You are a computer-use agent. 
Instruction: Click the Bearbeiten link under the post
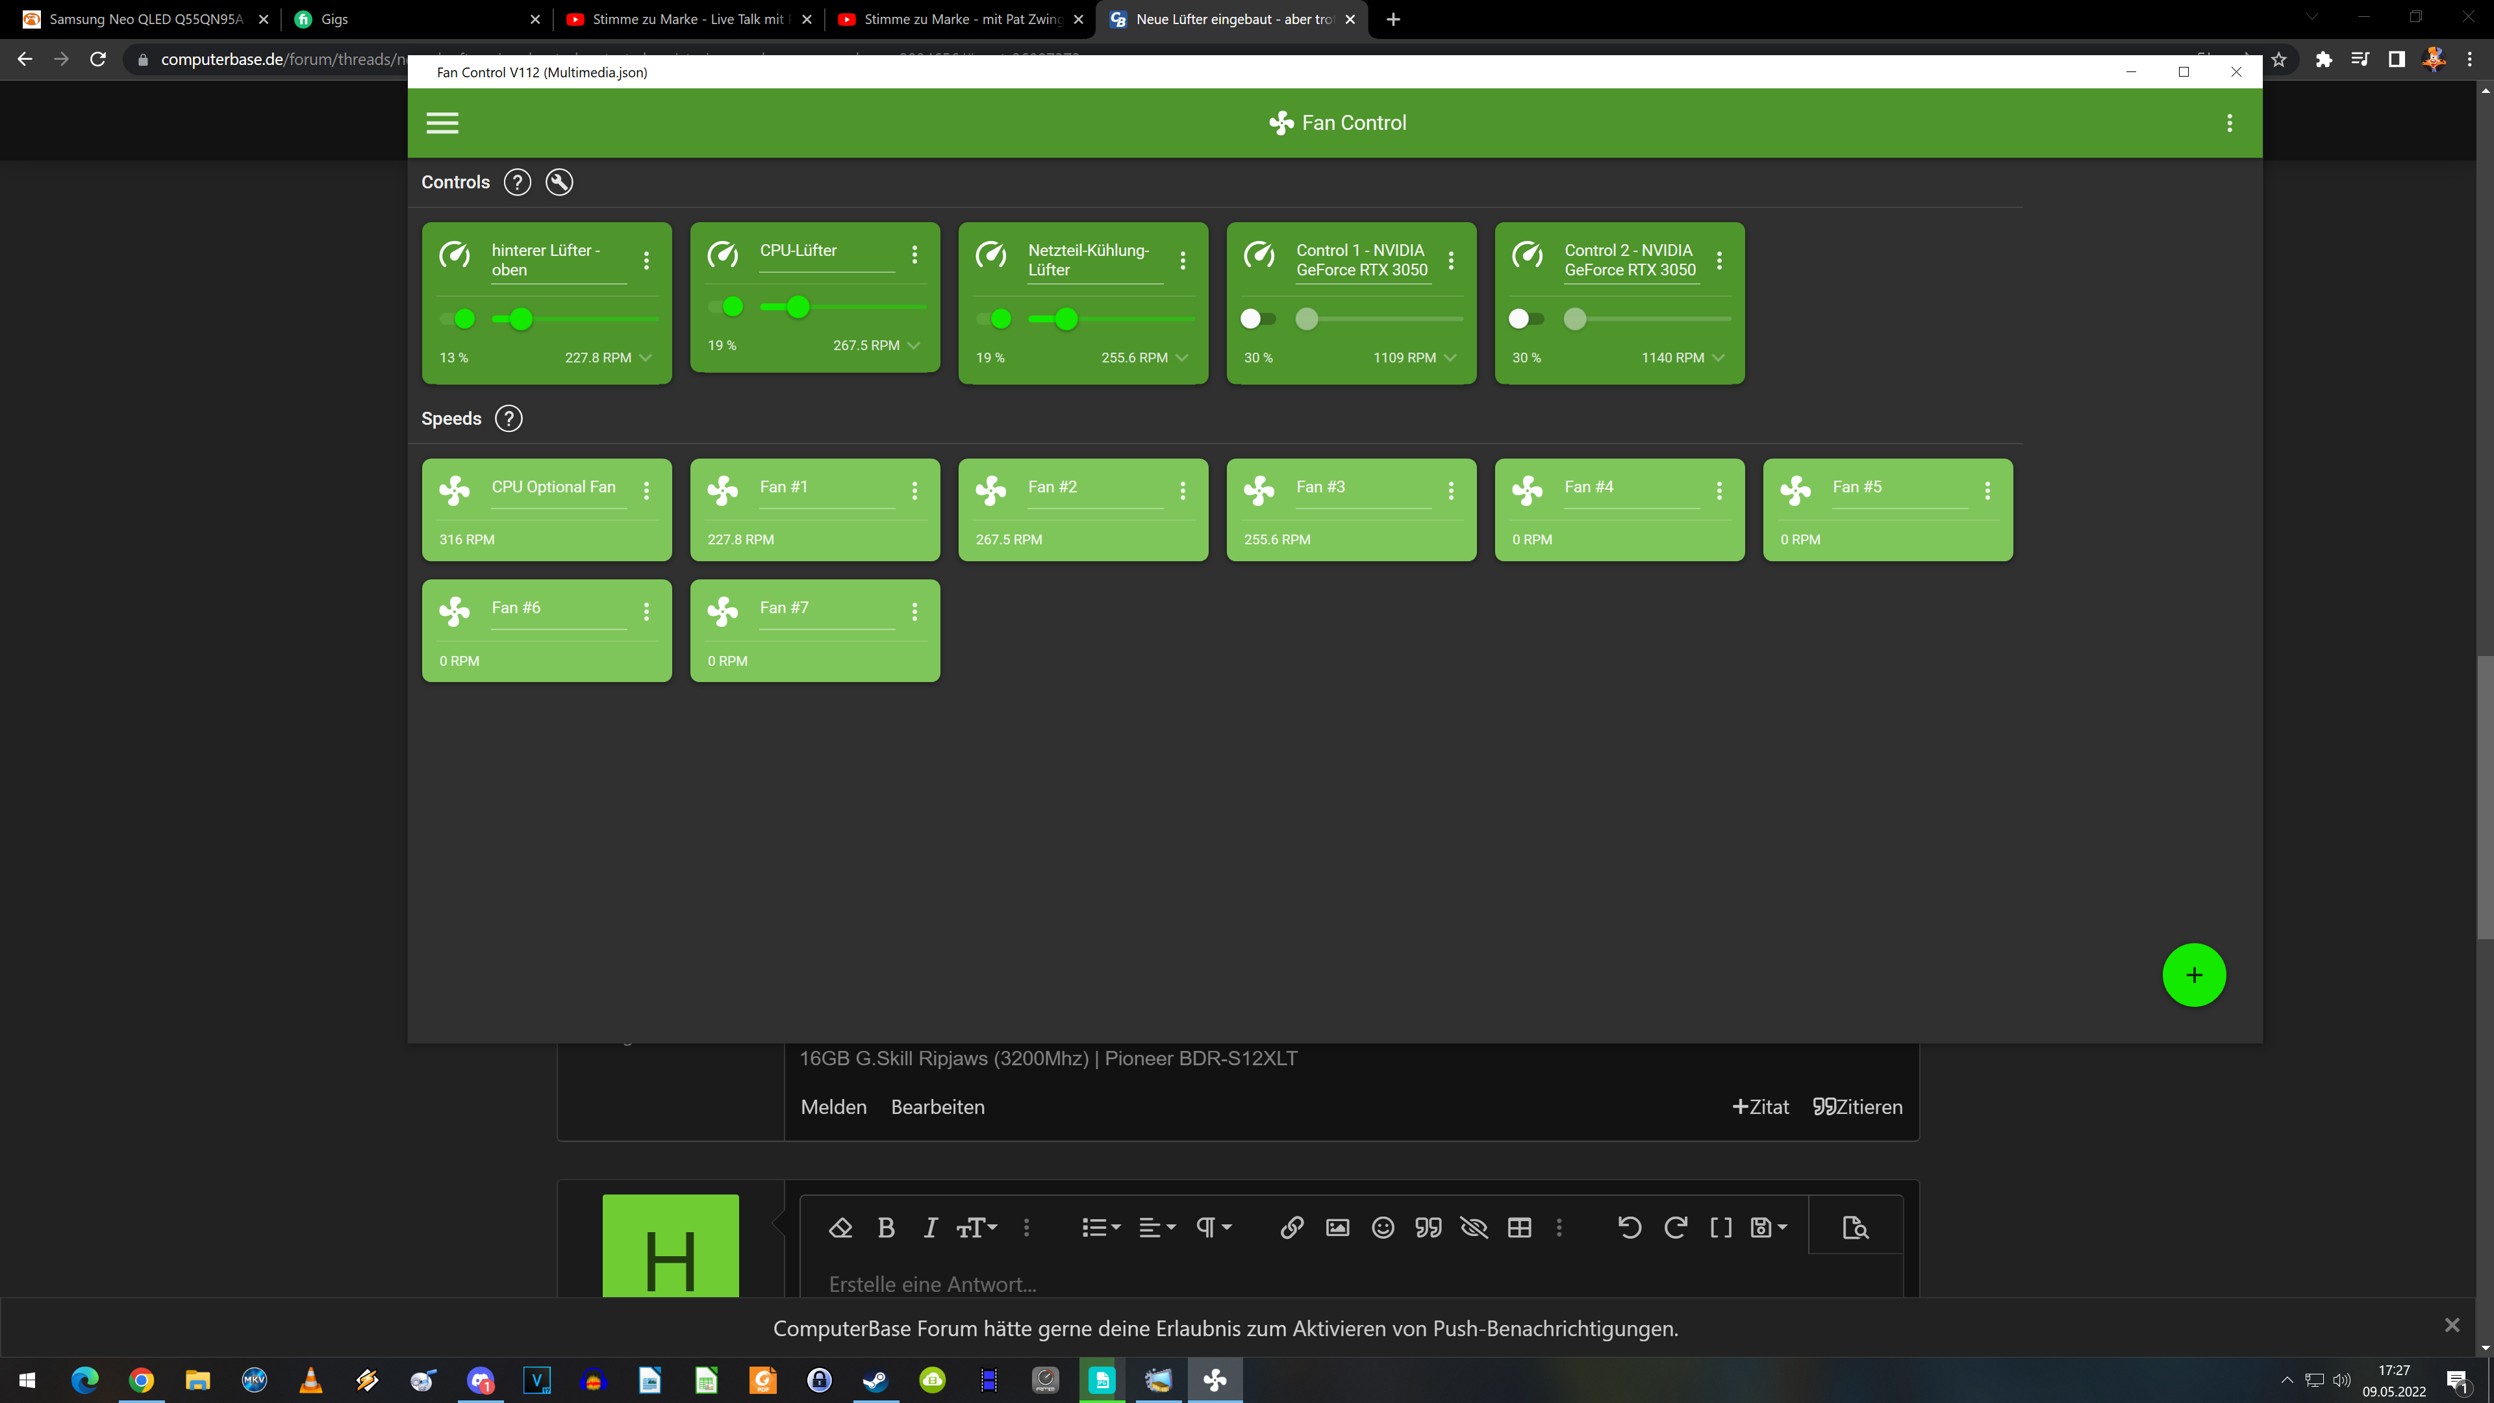tap(937, 1107)
